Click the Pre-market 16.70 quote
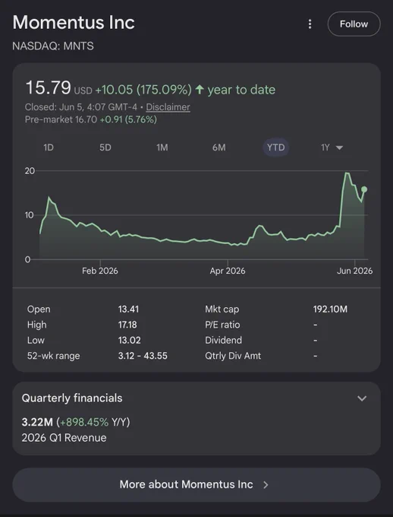The height and width of the screenshot is (517, 393). click(91, 119)
